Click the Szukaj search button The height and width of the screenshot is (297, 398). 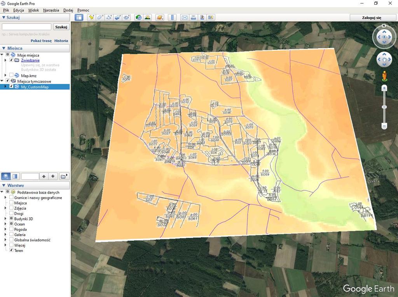[x=61, y=27]
